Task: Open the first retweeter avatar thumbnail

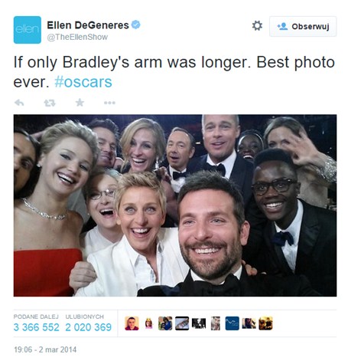Action: (132, 323)
